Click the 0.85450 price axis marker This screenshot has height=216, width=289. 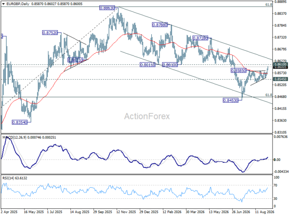coord(280,79)
